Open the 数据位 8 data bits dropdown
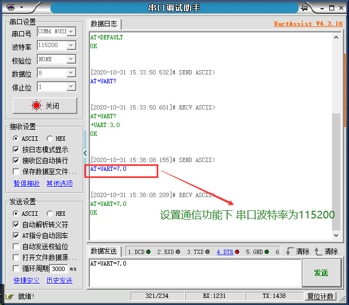The image size is (349, 305). click(x=71, y=73)
